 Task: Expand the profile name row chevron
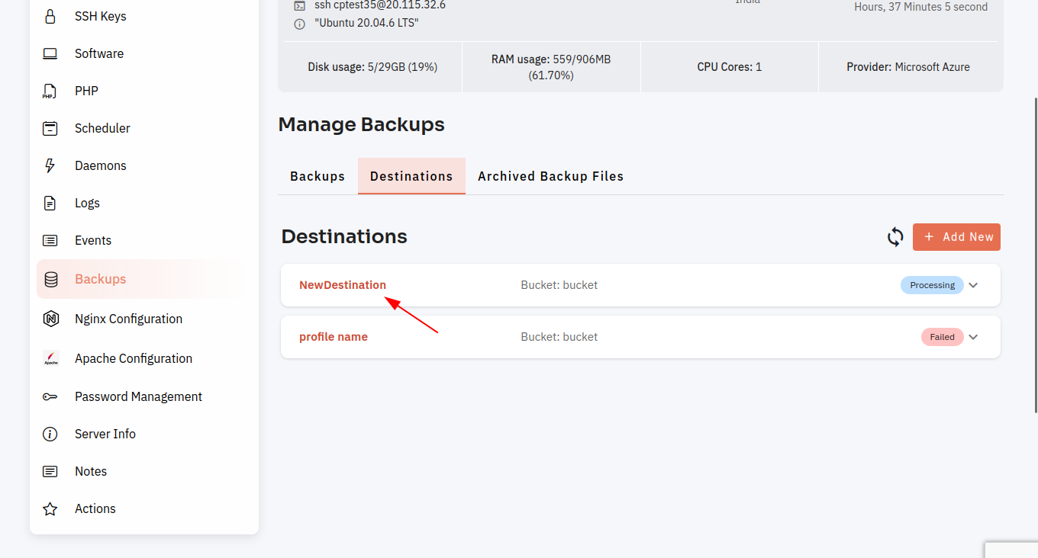click(x=973, y=337)
